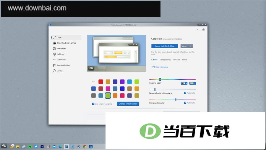
Task: Click the 'by danioc for Stardock' text
Action: [x=172, y=39]
